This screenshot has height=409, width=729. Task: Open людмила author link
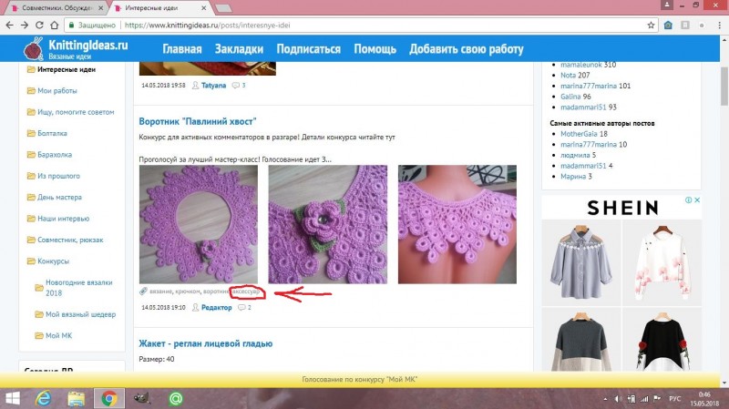coord(575,155)
